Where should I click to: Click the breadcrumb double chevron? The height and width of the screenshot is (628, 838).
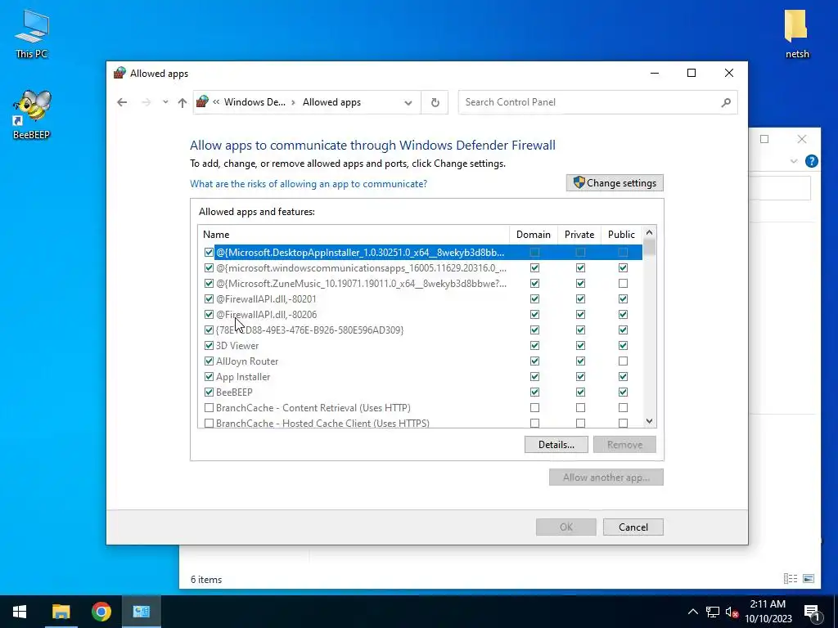pyautogui.click(x=216, y=102)
